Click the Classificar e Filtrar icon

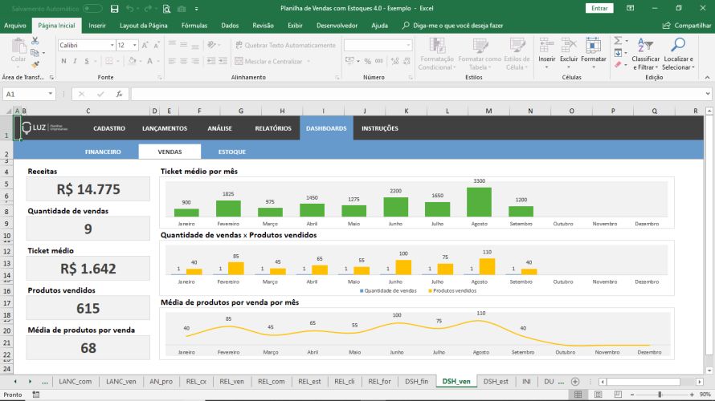click(645, 54)
